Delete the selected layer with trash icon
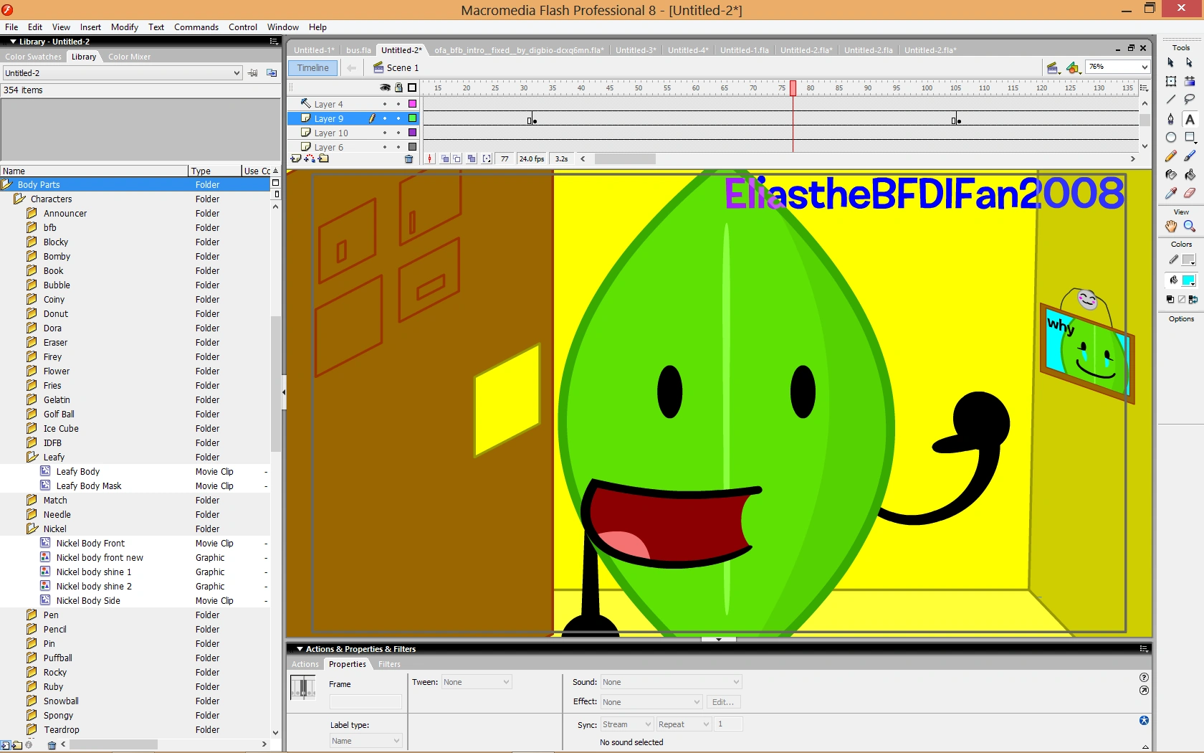The height and width of the screenshot is (753, 1204). point(409,159)
